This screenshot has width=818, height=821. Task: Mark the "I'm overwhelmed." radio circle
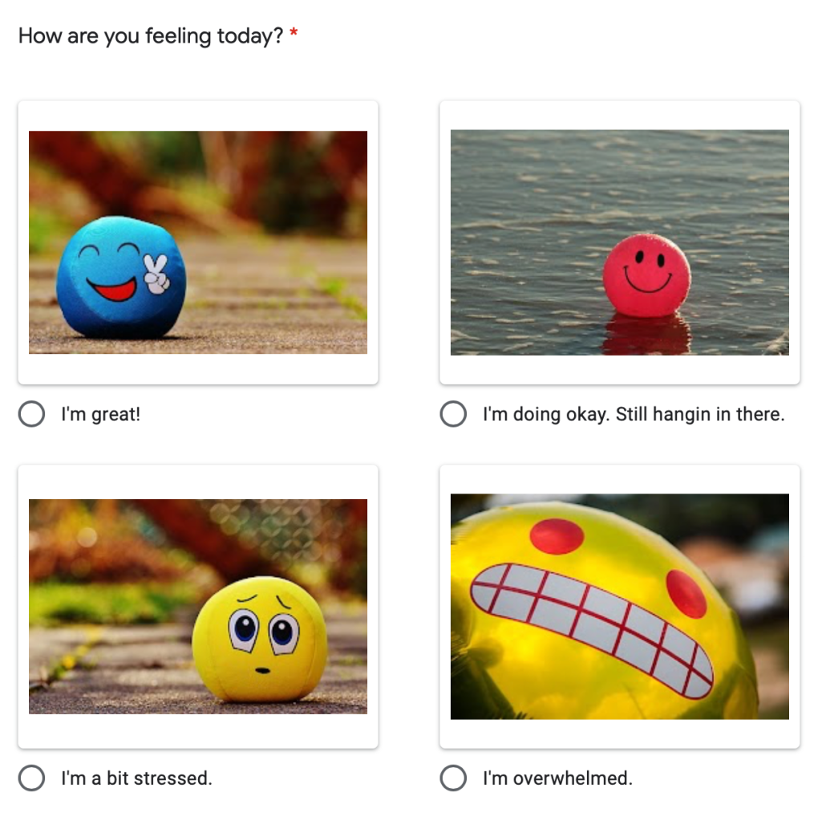point(453,778)
